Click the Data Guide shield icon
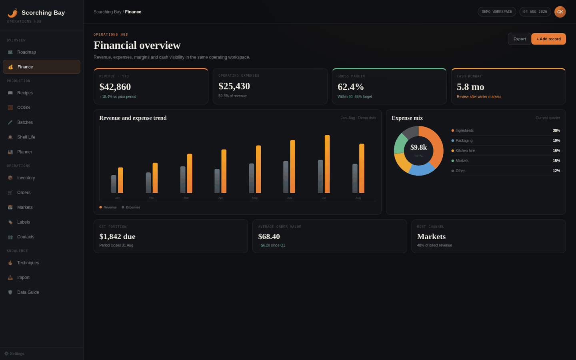 tap(10, 292)
